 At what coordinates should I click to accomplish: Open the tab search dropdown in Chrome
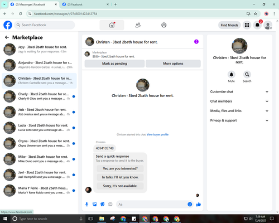pyautogui.click(x=4, y=4)
